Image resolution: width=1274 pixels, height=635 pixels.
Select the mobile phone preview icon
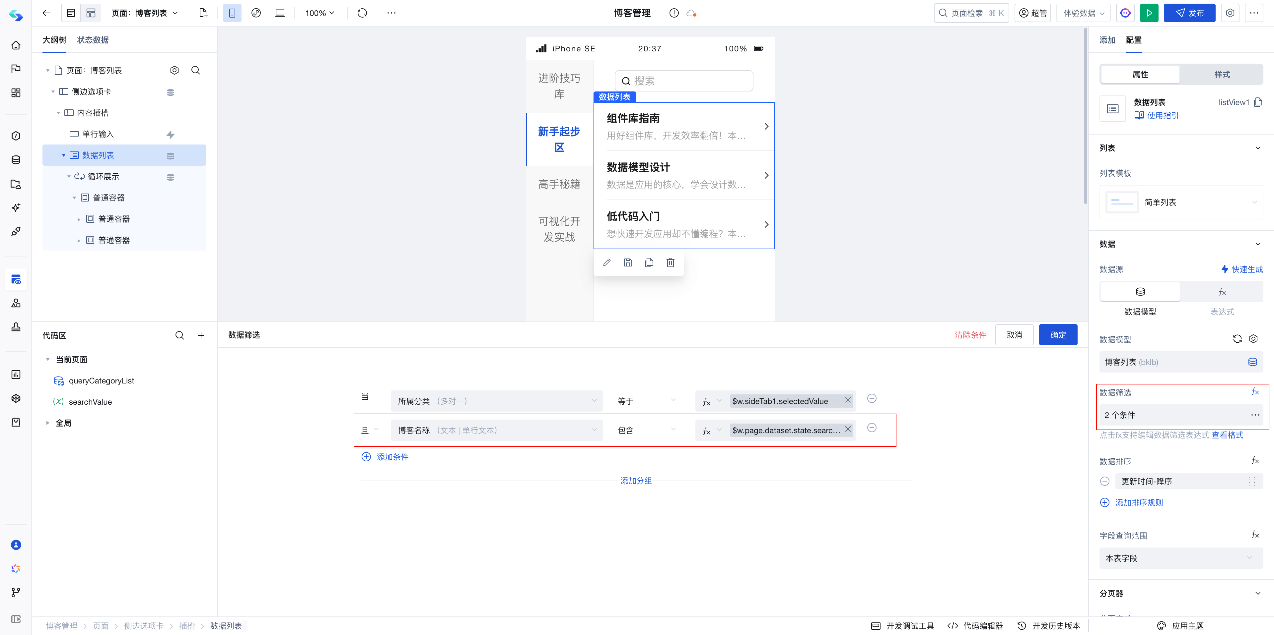(232, 13)
